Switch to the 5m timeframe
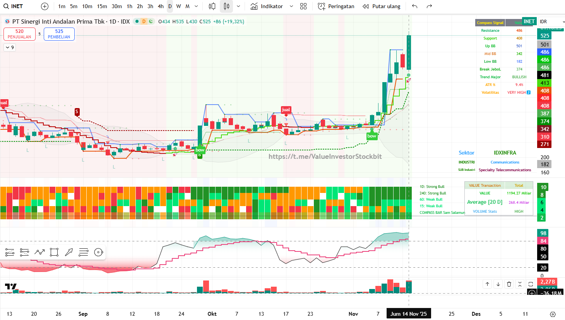Viewport: 565px width, 320px height. (74, 6)
